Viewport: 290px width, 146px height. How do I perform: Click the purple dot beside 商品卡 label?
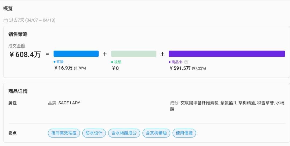click(x=170, y=62)
